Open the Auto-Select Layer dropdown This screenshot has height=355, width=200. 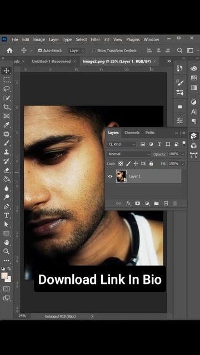[77, 50]
